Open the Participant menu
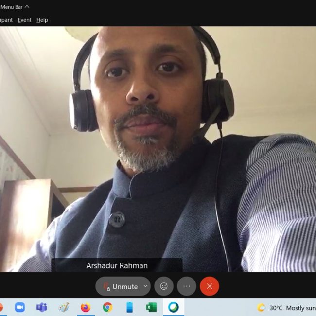Image resolution: width=316 pixels, height=316 pixels. point(6,20)
